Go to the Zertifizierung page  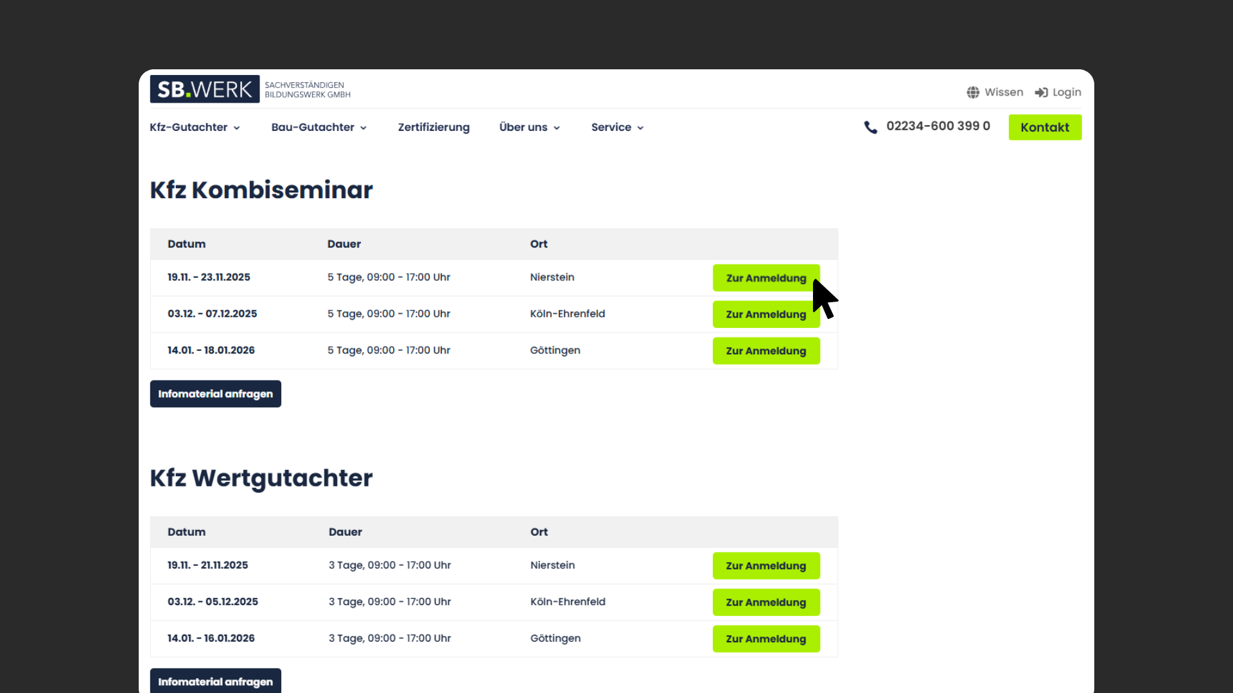(x=433, y=127)
